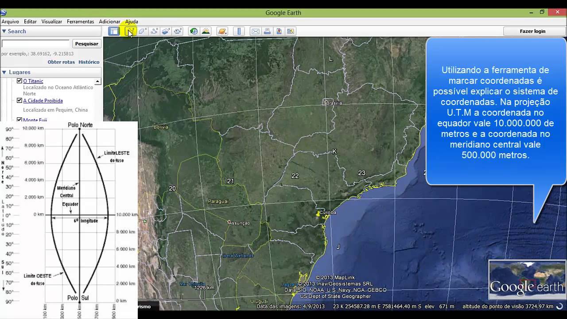Restore the Google Earth window size
Image resolution: width=567 pixels, height=319 pixels.
point(542,12)
